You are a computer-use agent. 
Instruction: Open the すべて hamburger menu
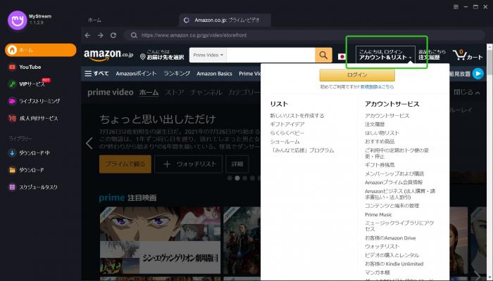(x=96, y=74)
